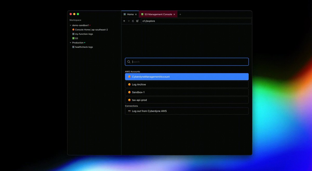Click the explore grid icon beside reload
Viewport: 312px width, 171px height.
[x=137, y=21]
